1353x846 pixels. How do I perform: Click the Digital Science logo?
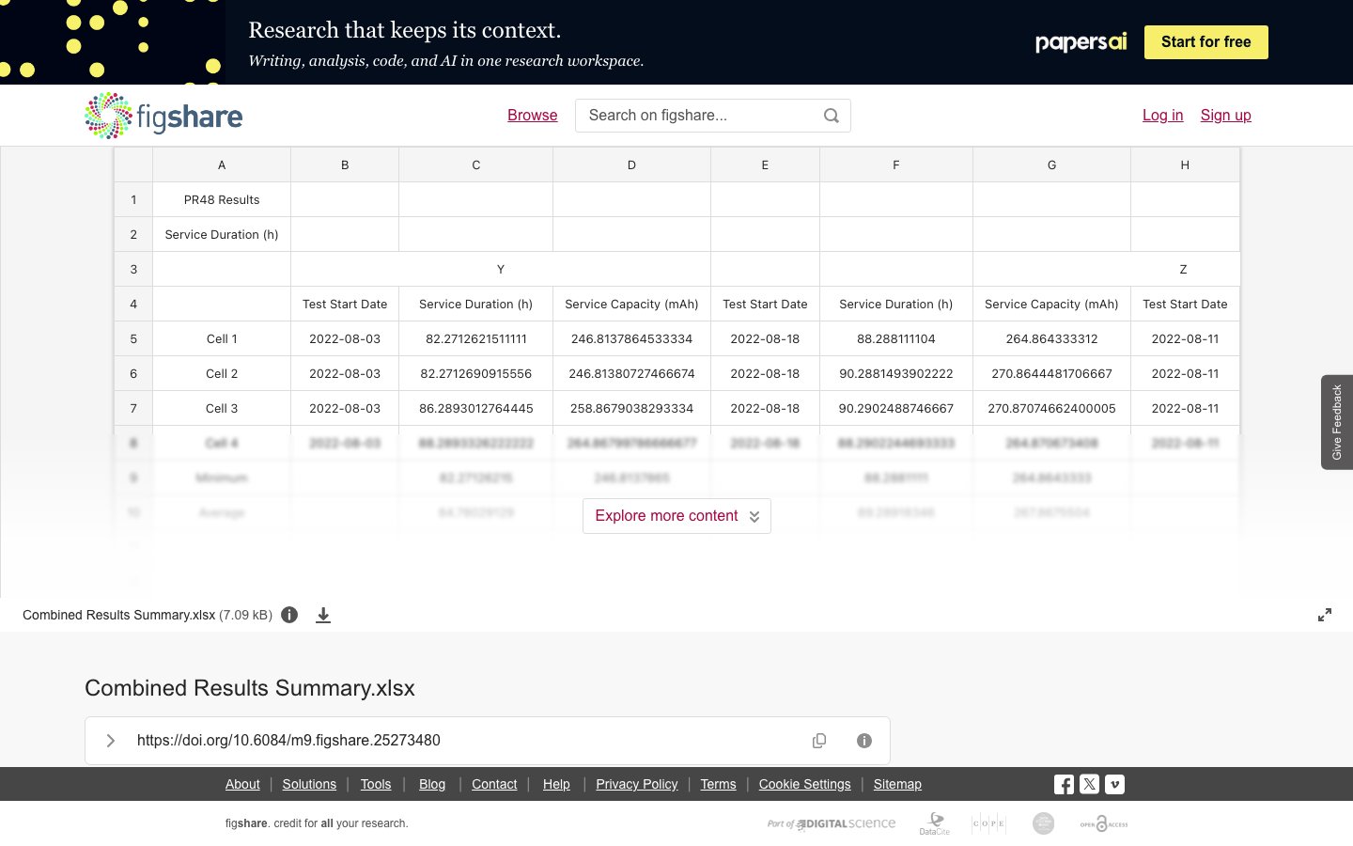click(x=832, y=823)
